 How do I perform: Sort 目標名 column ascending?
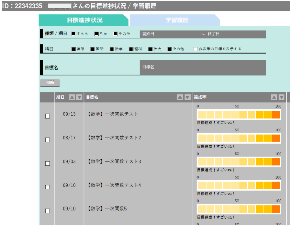(180, 97)
